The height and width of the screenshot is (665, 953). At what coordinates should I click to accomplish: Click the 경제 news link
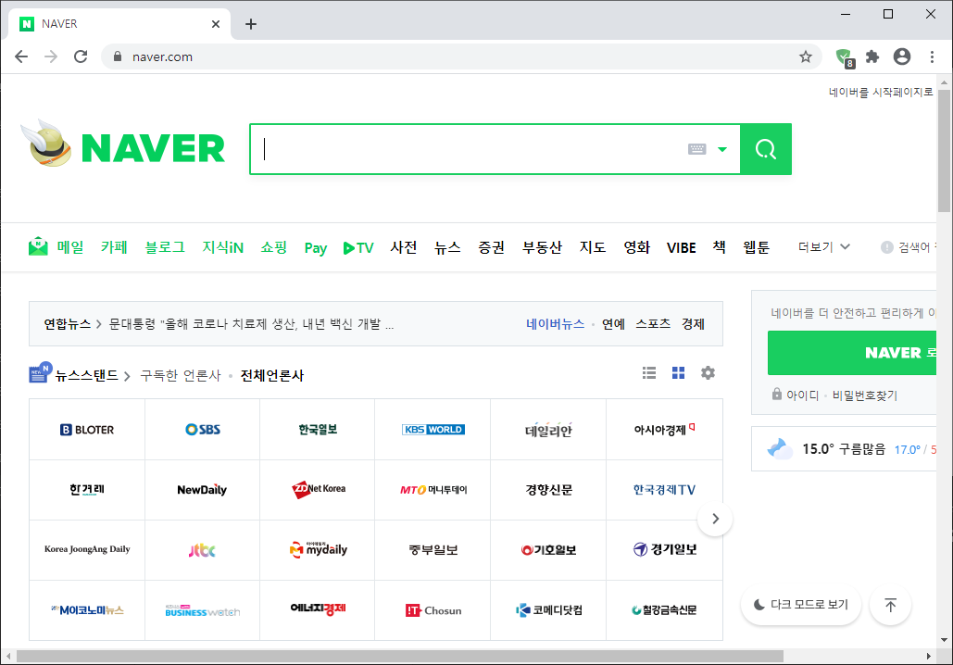693,324
